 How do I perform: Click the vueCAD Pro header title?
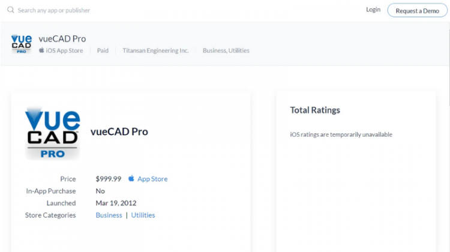pos(62,39)
